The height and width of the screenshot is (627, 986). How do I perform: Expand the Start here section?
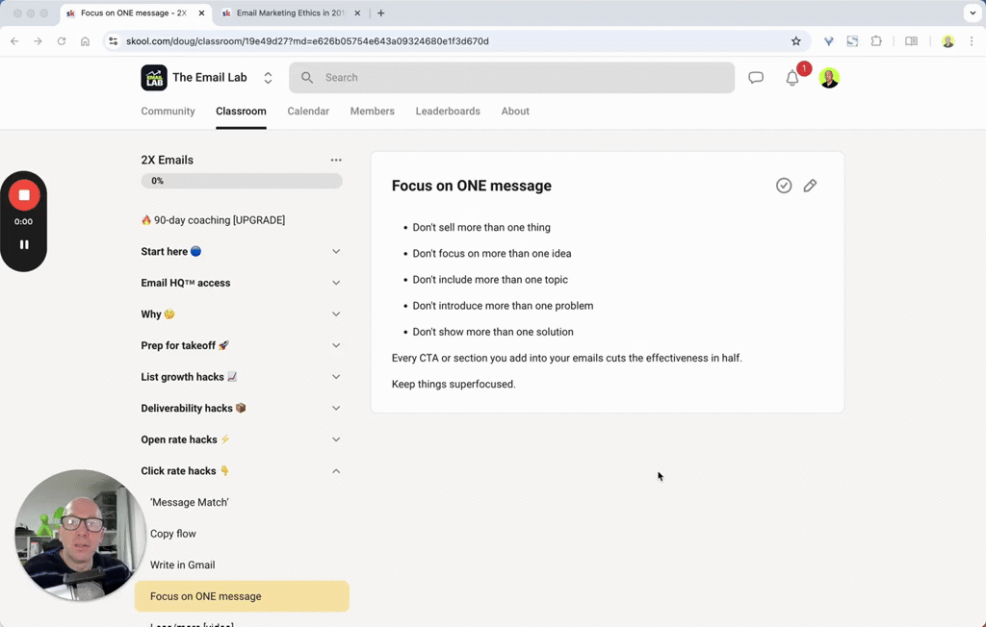coord(336,252)
